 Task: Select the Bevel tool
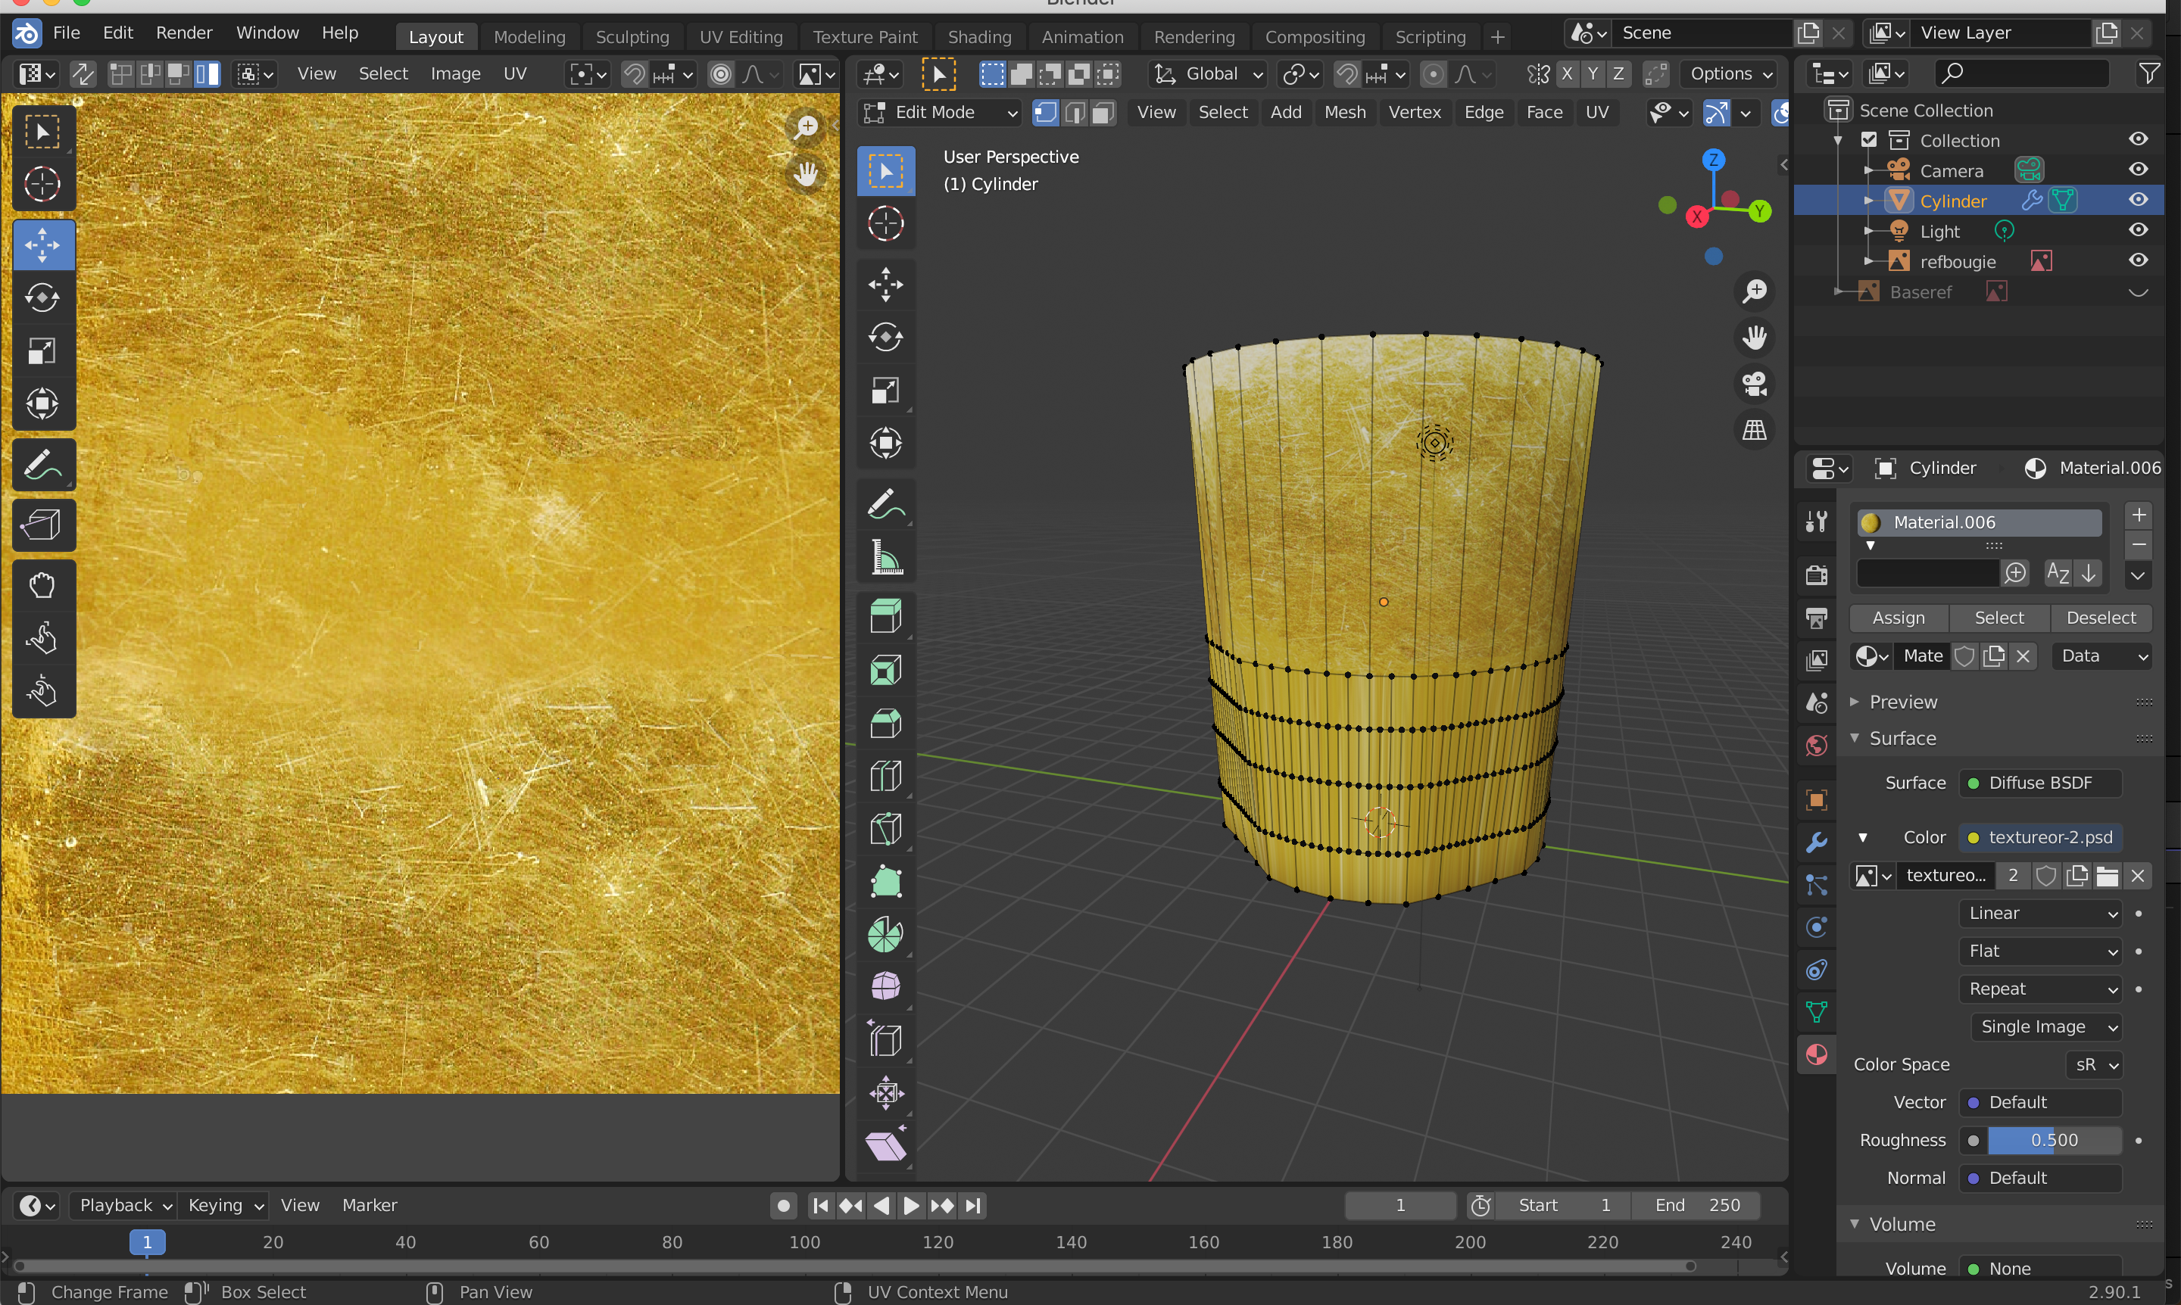(x=885, y=724)
